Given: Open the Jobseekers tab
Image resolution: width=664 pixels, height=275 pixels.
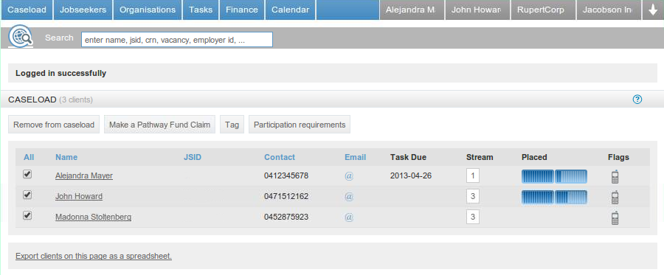Looking at the screenshot, I should (x=83, y=10).
